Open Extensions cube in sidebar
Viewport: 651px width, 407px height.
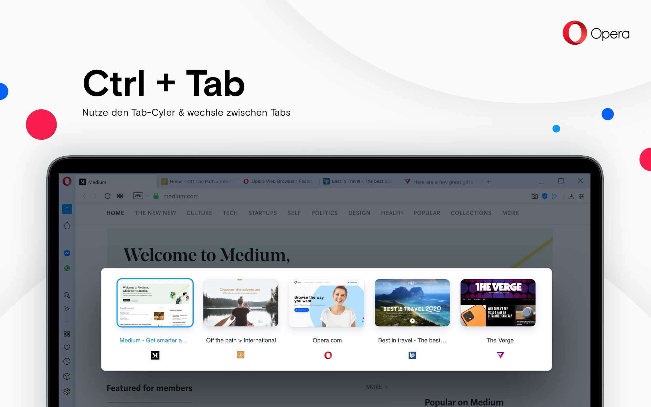[x=67, y=376]
